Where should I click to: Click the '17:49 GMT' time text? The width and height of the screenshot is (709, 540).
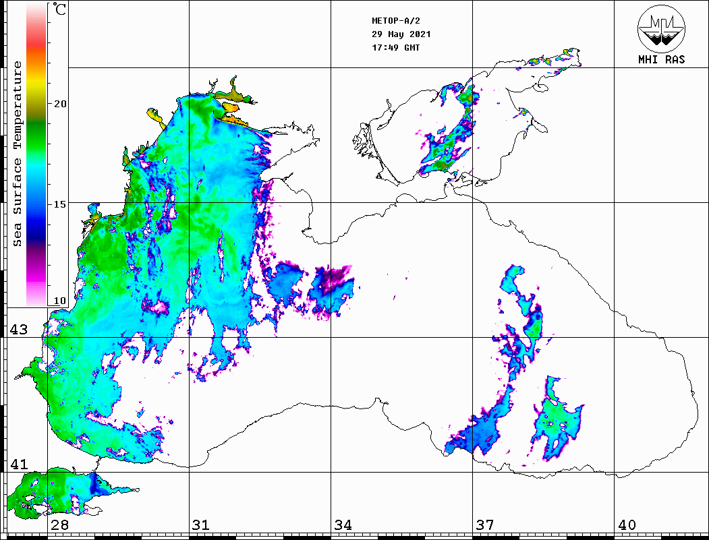(x=395, y=47)
